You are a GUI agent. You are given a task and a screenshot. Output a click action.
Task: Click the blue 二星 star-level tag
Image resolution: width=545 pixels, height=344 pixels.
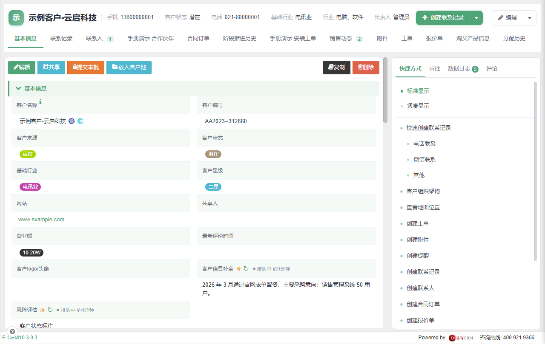coord(213,187)
